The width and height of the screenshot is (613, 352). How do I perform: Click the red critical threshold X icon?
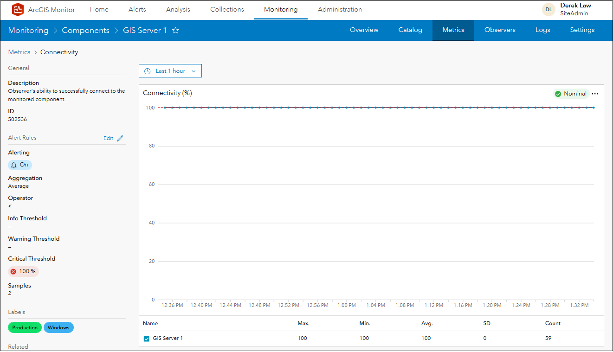(13, 272)
